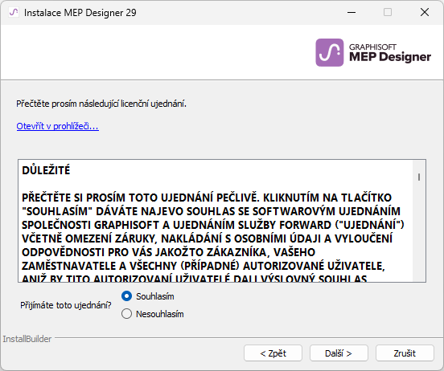The height and width of the screenshot is (371, 444).
Task: Select the Souhlasím radio button
Action: coord(126,296)
